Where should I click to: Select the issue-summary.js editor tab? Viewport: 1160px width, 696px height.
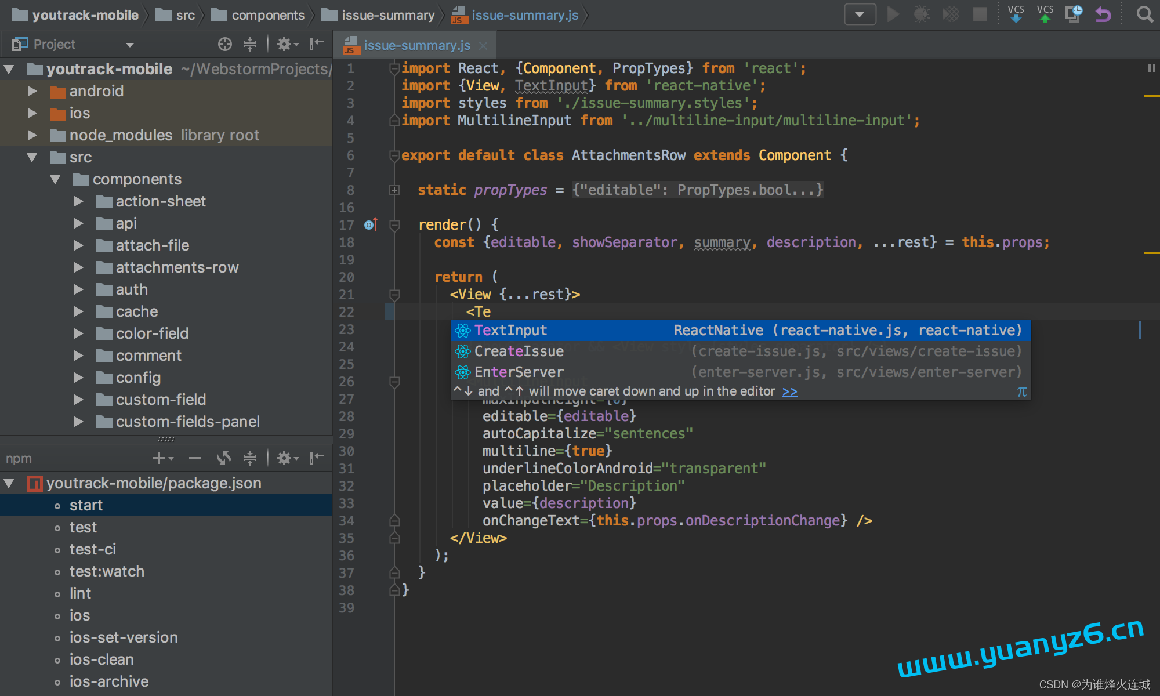click(x=415, y=45)
